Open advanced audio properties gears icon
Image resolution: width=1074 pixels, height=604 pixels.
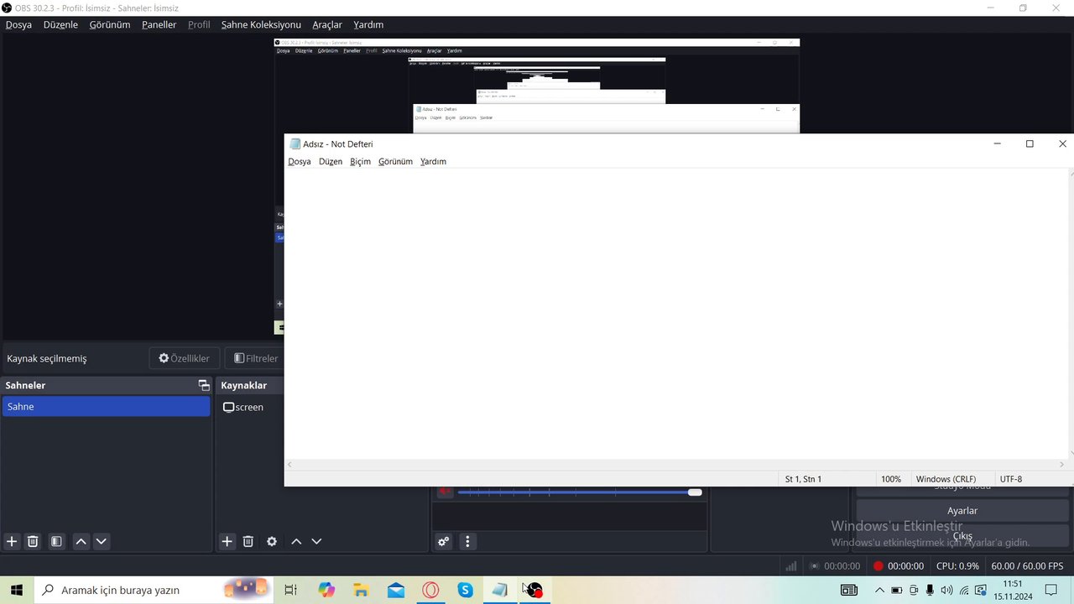[x=444, y=541]
